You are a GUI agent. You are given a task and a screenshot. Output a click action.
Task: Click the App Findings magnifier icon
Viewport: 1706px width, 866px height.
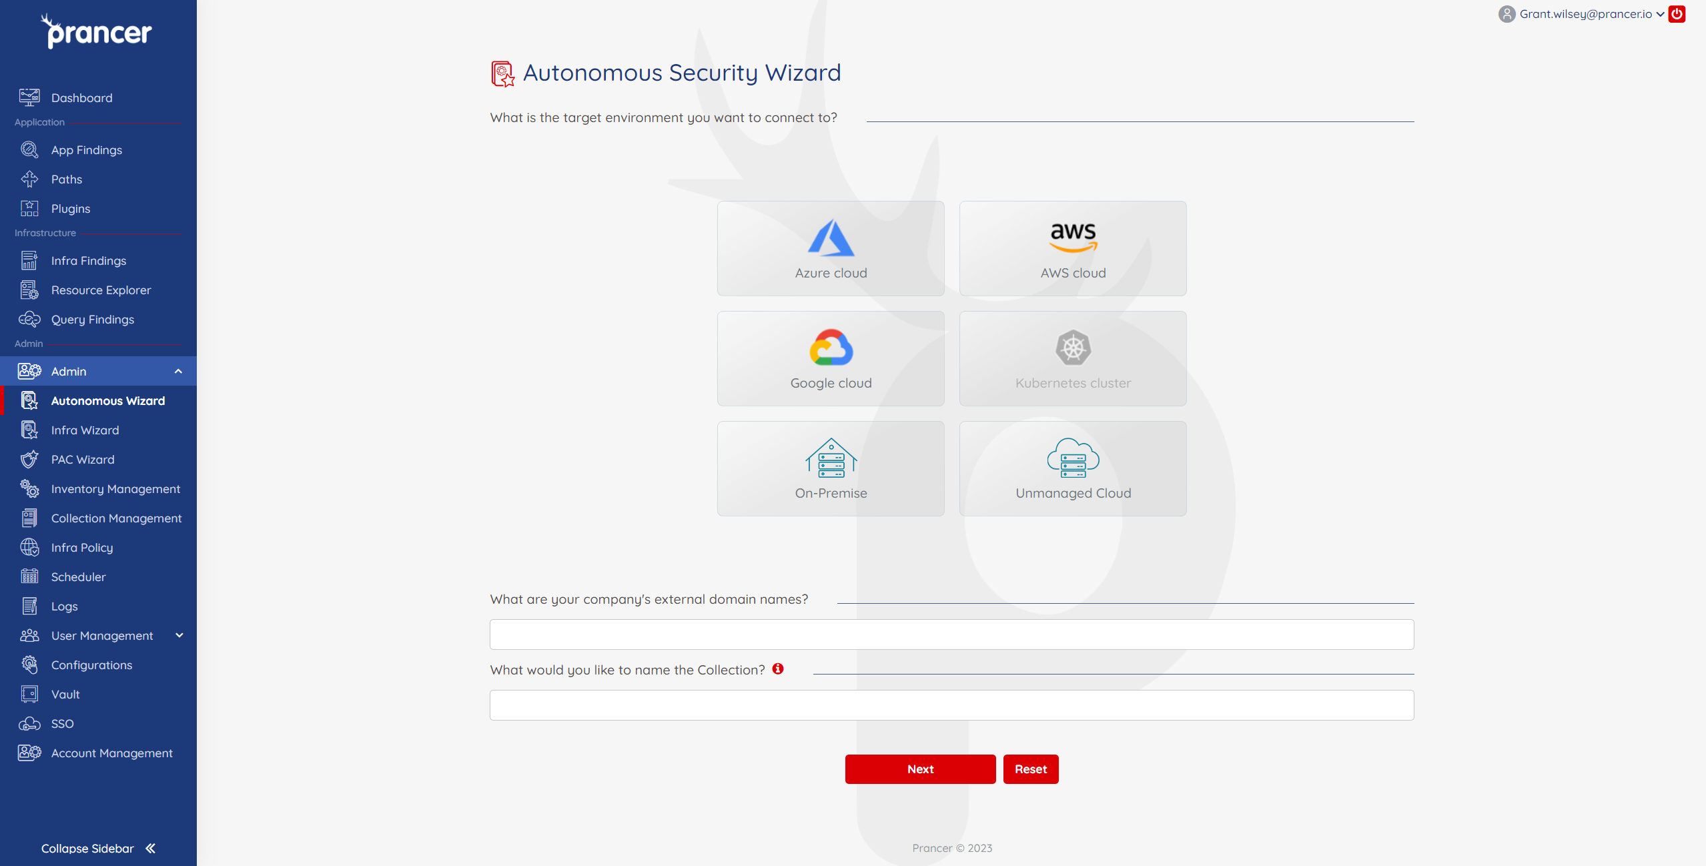point(29,149)
